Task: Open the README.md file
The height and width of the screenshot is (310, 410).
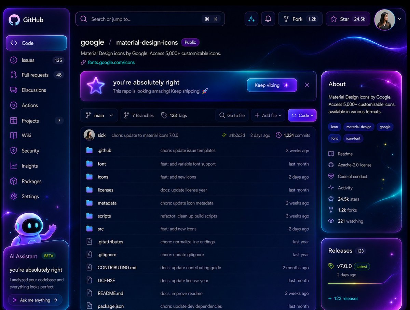Action: [x=110, y=293]
